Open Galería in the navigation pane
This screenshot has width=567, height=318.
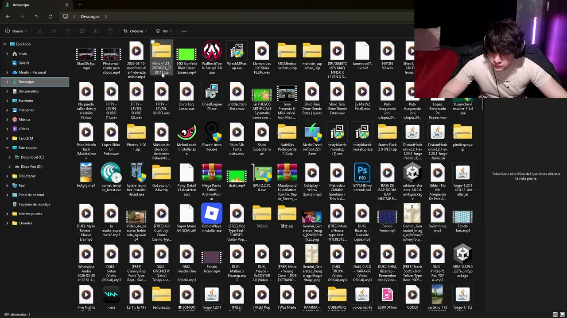(24, 63)
